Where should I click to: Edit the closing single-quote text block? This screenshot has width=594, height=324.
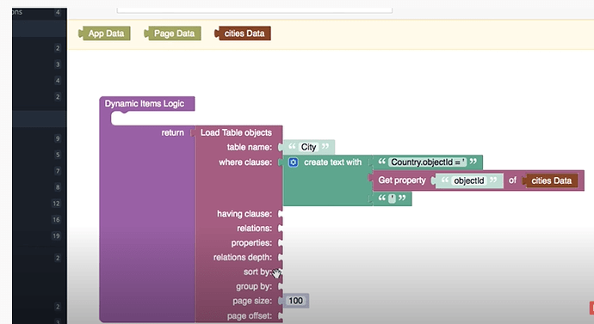tap(392, 199)
